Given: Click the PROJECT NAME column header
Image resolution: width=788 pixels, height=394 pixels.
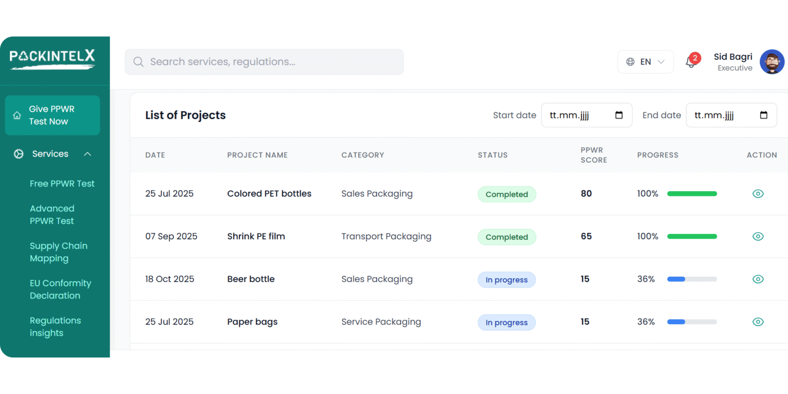Looking at the screenshot, I should 257,155.
